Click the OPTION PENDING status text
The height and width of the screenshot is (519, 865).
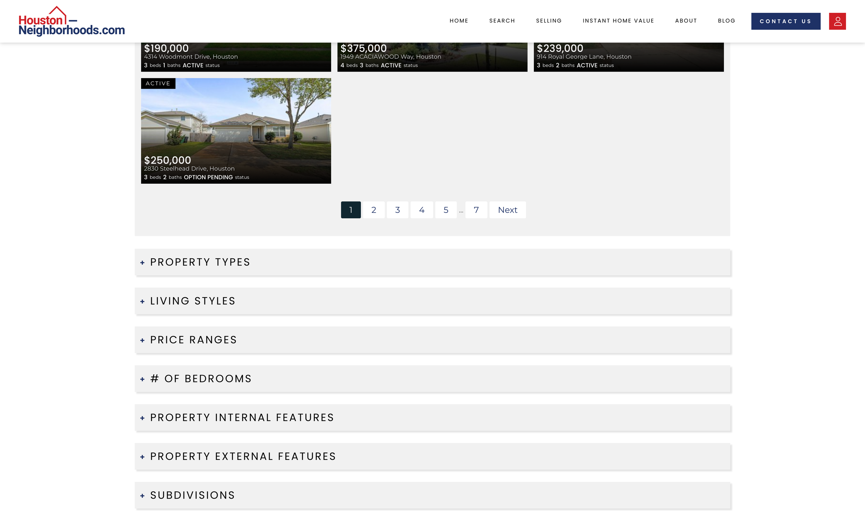pyautogui.click(x=208, y=177)
